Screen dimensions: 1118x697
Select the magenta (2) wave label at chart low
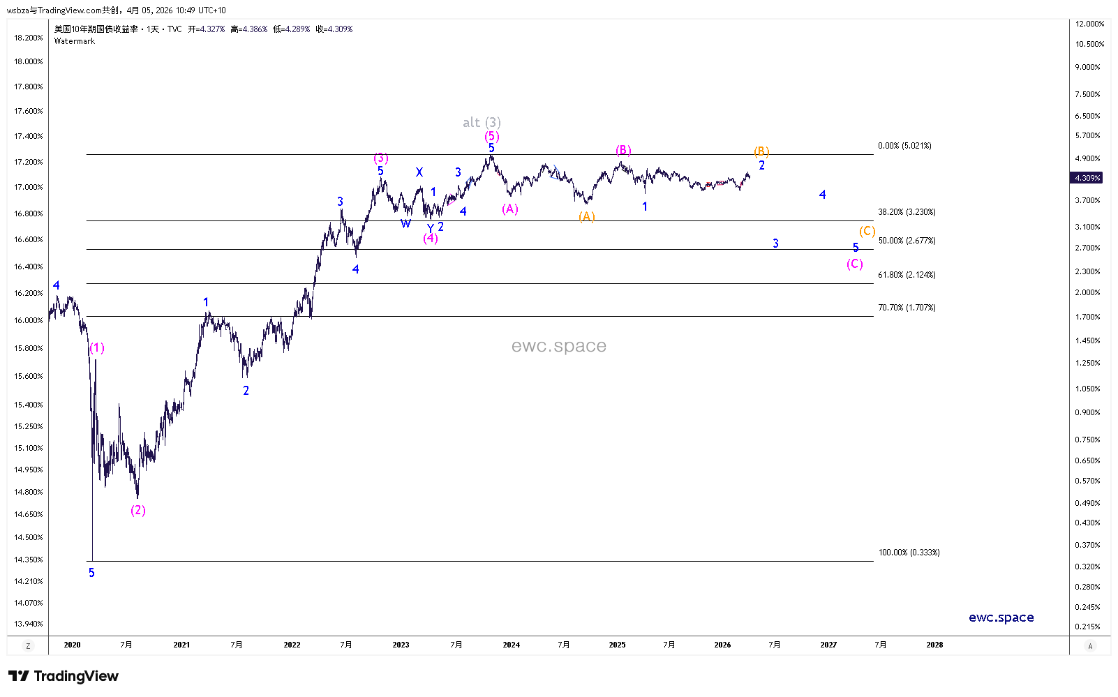[x=138, y=511]
